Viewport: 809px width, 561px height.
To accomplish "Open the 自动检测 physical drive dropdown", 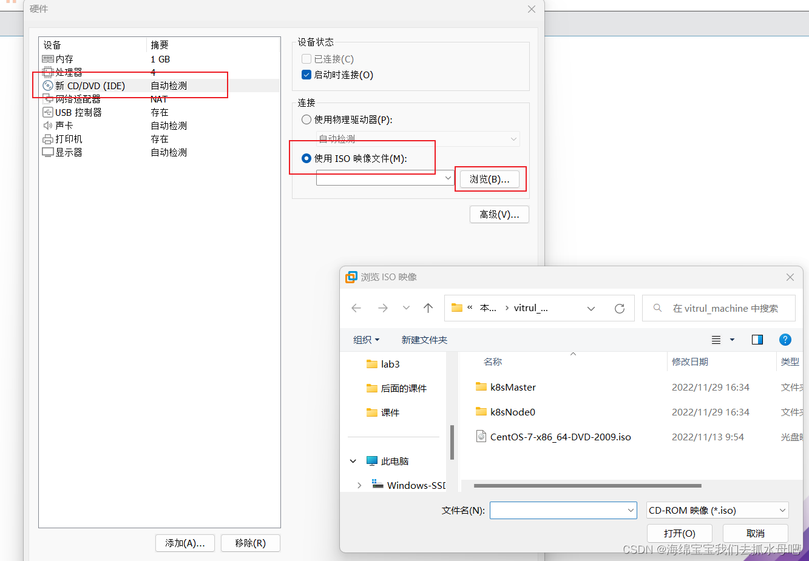I will 418,139.
